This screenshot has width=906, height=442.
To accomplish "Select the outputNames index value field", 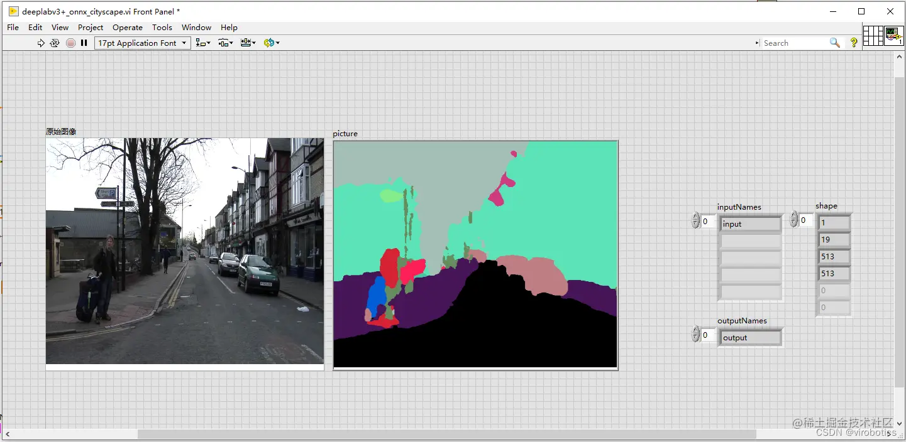I will (708, 335).
